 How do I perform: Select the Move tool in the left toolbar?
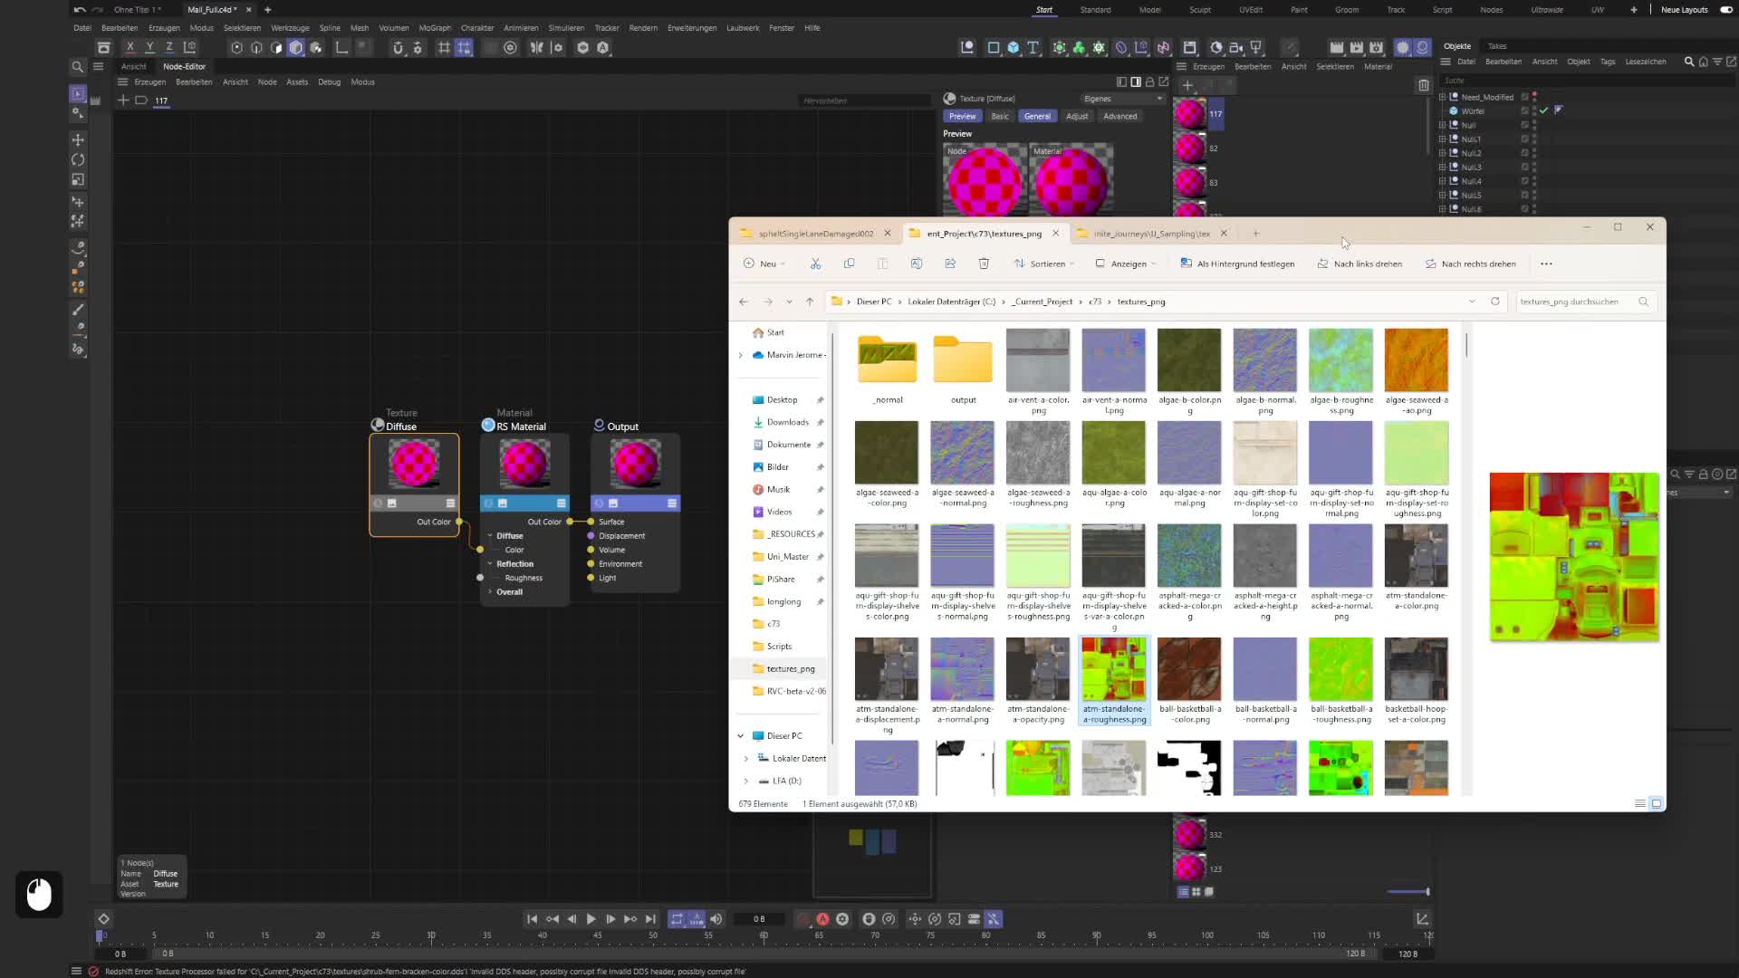[78, 139]
